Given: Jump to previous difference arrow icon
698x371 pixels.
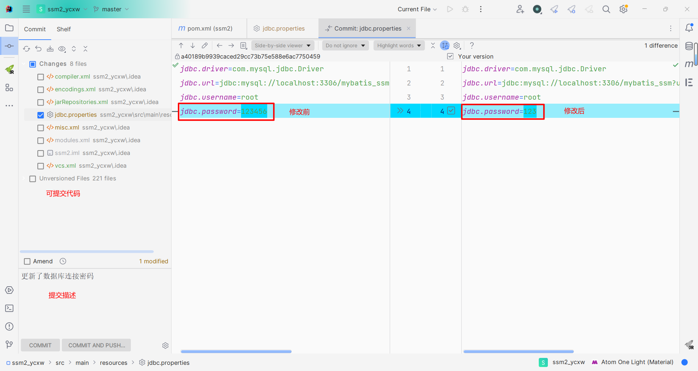Looking at the screenshot, I should pos(181,45).
